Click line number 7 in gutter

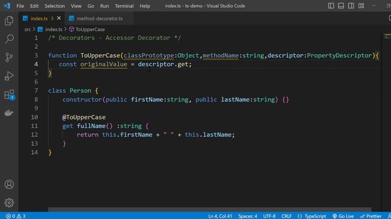click(x=36, y=91)
